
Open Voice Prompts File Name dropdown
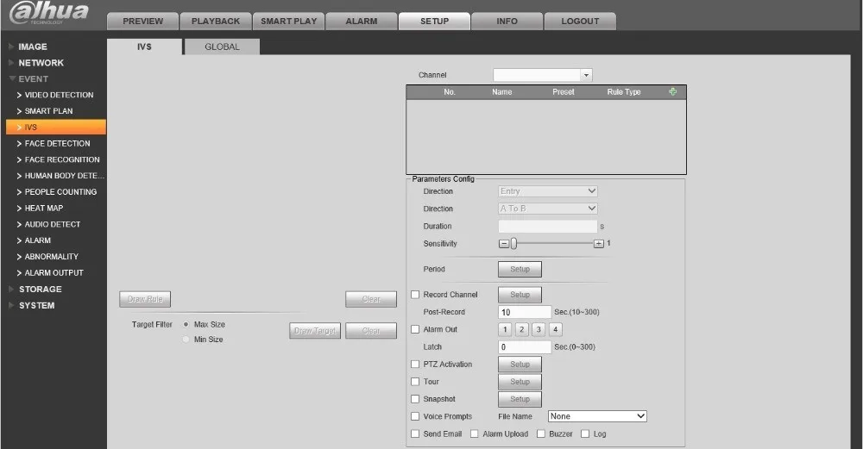click(597, 416)
